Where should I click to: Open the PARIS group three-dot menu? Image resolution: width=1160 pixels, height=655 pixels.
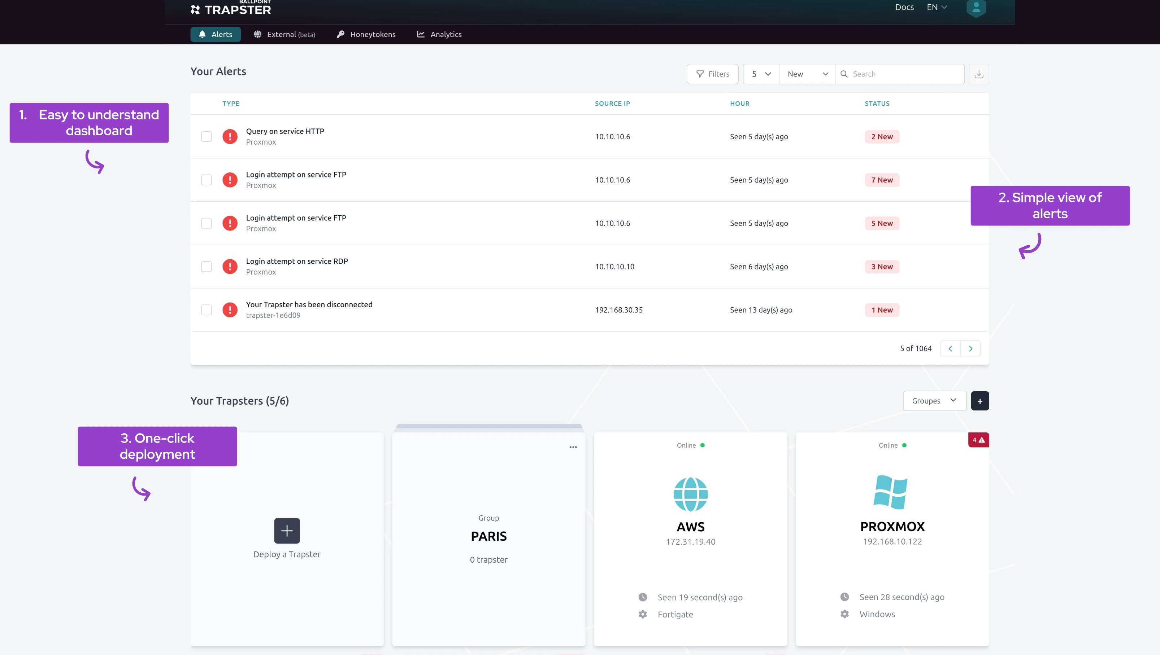pyautogui.click(x=573, y=447)
